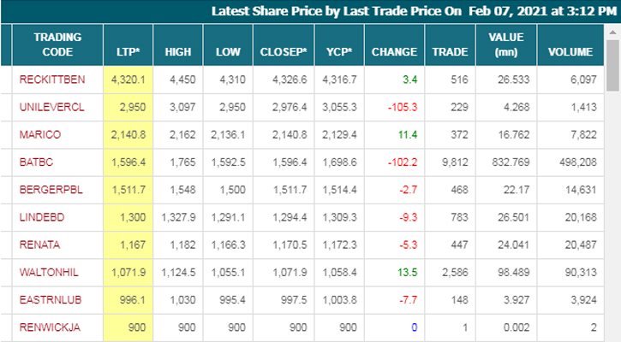The width and height of the screenshot is (621, 342).
Task: Sort by the CLOSEP* column header
Action: pos(284,52)
